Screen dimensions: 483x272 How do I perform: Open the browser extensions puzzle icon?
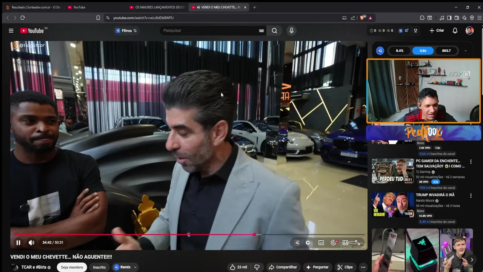tap(422, 18)
